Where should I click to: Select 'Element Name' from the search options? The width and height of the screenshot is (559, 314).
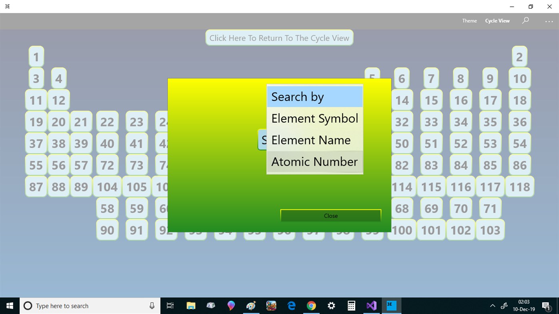tap(310, 140)
